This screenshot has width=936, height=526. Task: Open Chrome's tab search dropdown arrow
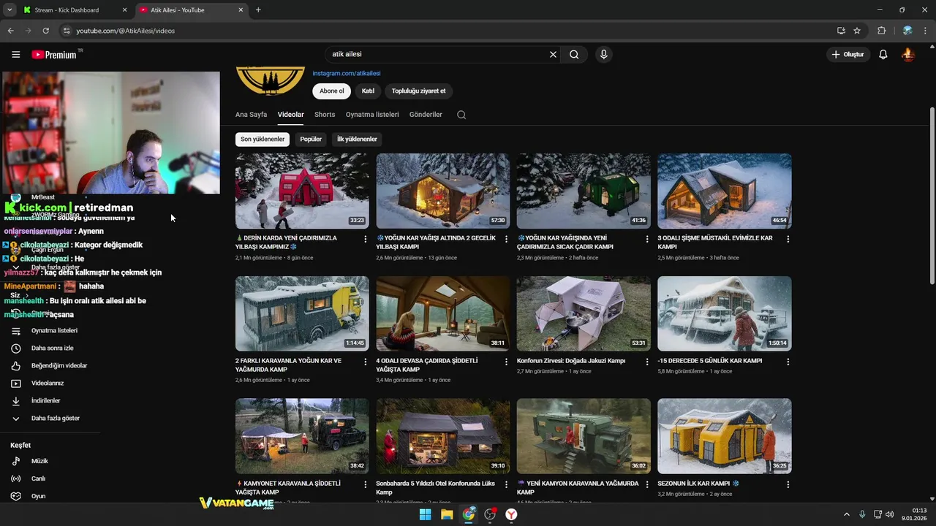click(10, 10)
